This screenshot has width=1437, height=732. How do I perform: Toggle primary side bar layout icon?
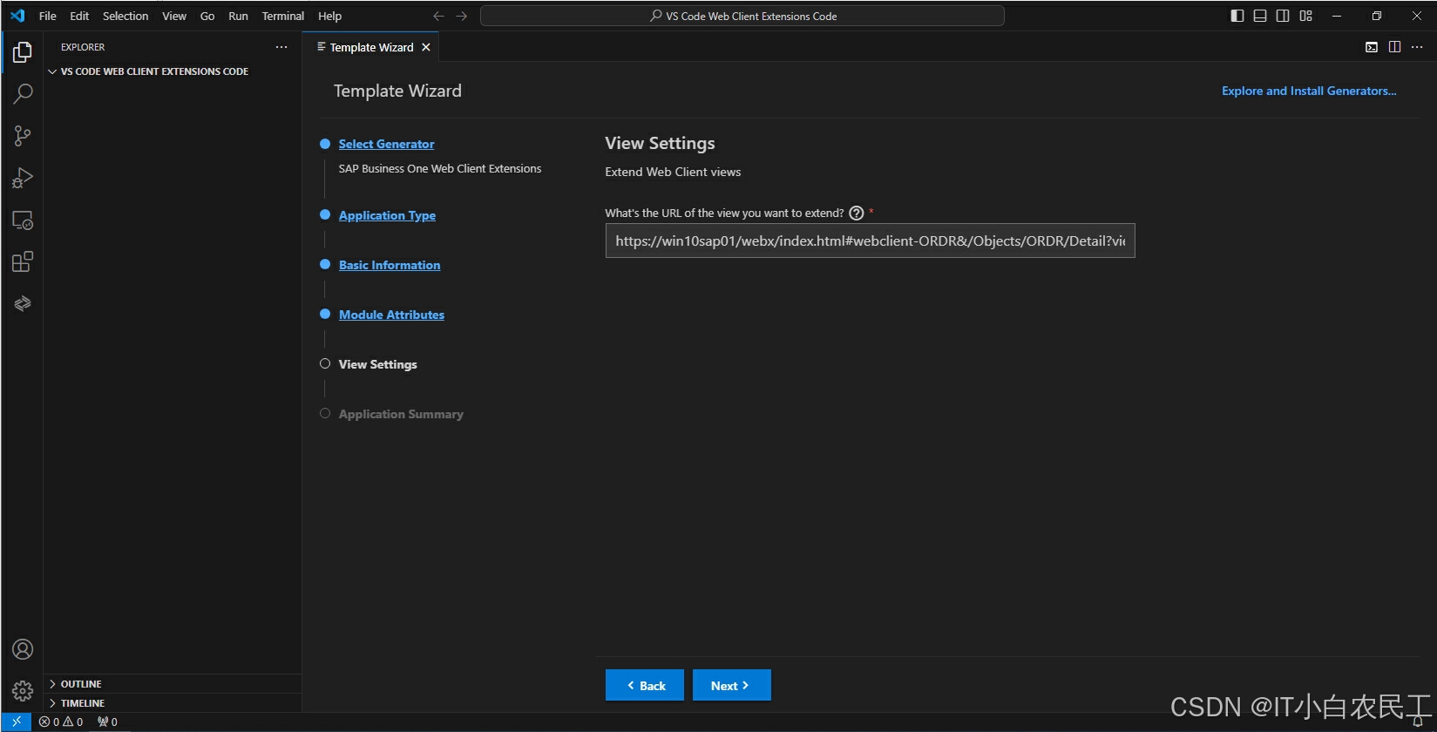[1237, 16]
